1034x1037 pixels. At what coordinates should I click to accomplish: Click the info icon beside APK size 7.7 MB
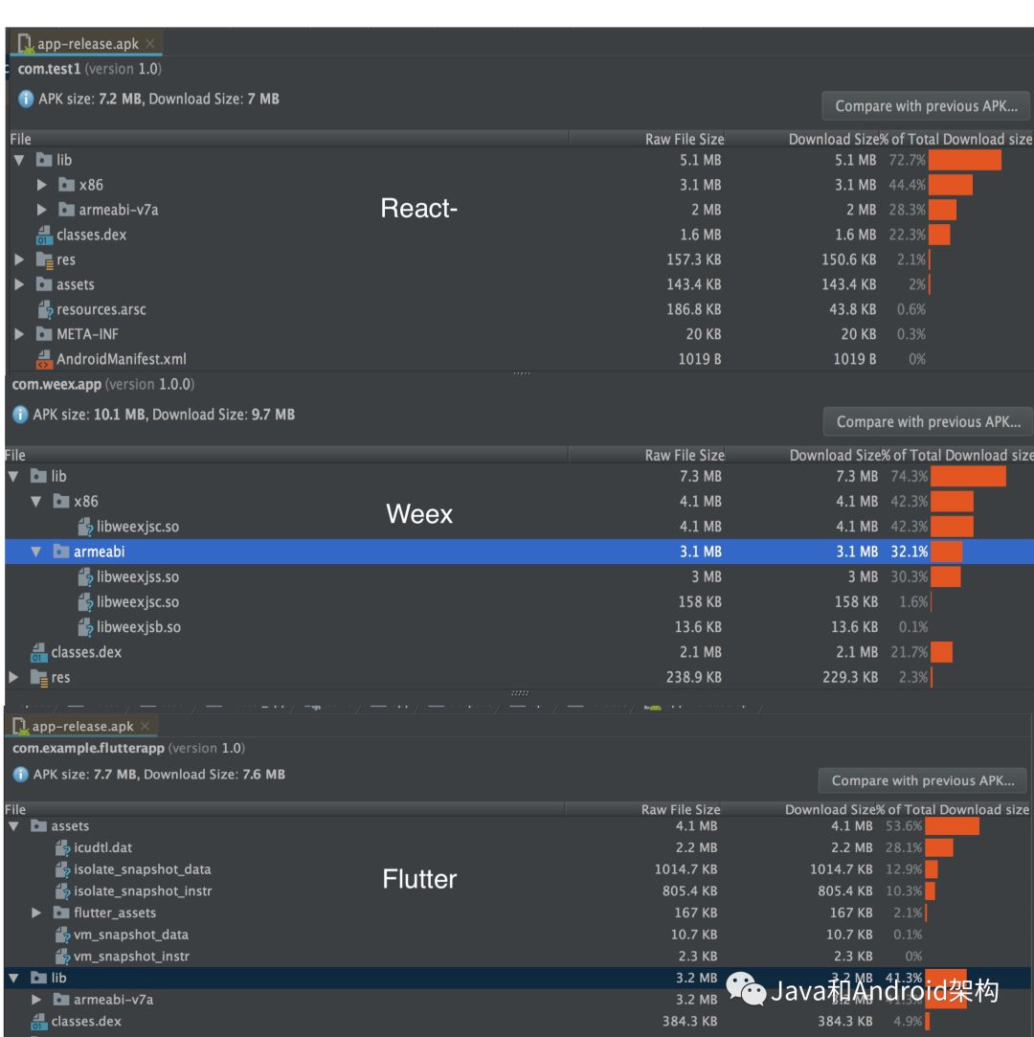pos(20,775)
